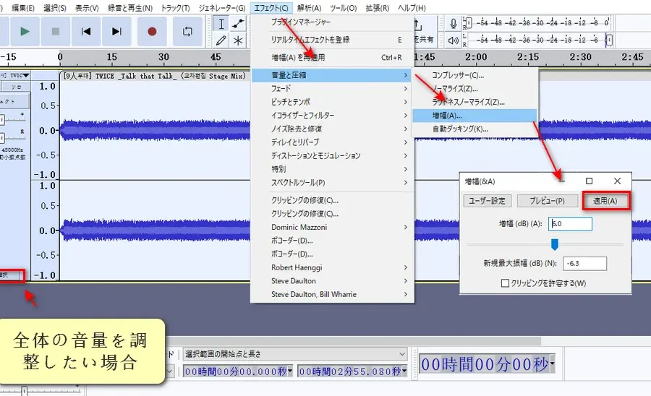Image resolution: width=651 pixels, height=396 pixels.
Task: Open the ツール(O) menu
Action: point(344,8)
